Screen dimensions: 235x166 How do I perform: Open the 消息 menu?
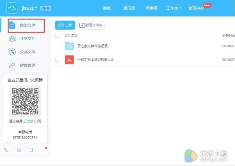coord(107,8)
